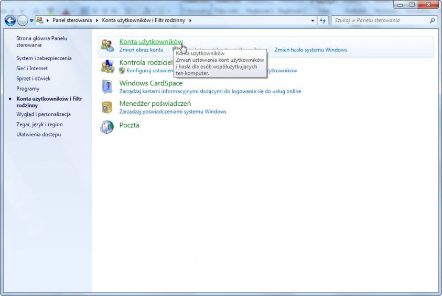Click Zarządzaj kartami informacyjnymi link

tap(210, 92)
